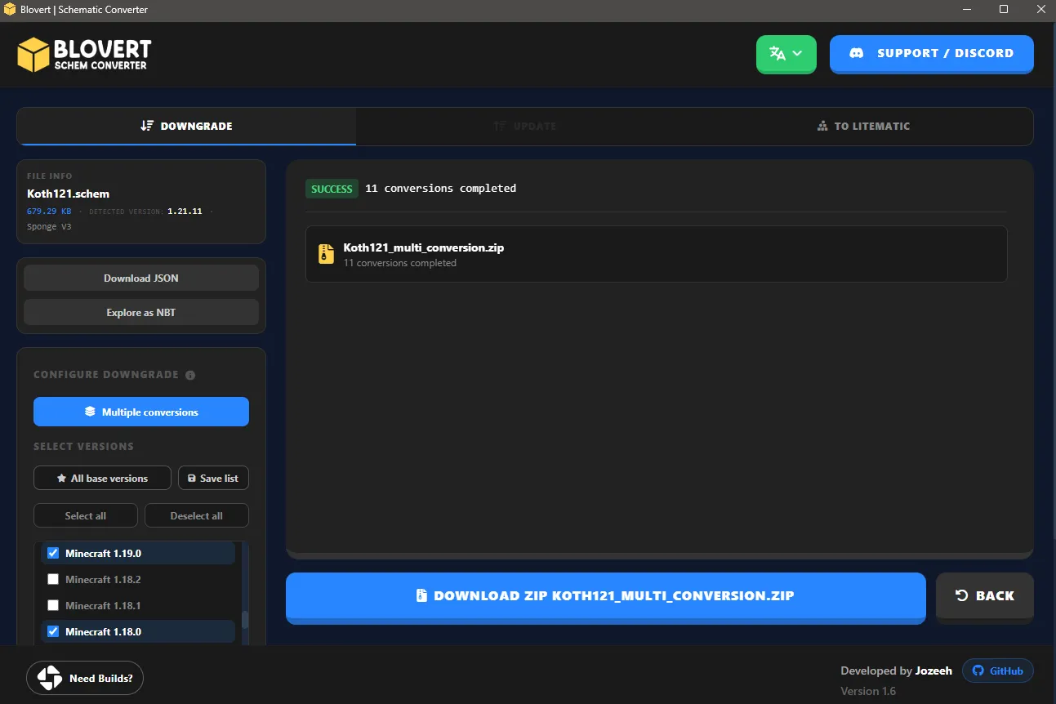Image resolution: width=1056 pixels, height=704 pixels.
Task: Check the Minecraft 1.18.2 checkbox
Action: 53,579
